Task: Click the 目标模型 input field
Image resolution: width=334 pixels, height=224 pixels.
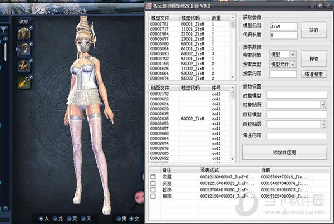Action: pos(297,114)
